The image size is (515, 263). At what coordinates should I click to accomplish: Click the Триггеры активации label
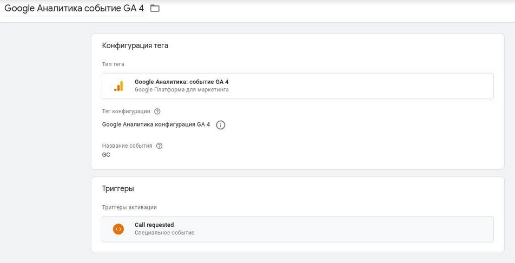coord(129,207)
